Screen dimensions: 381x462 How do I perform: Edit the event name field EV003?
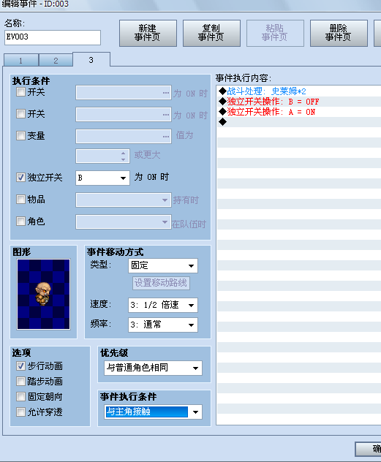click(x=53, y=37)
